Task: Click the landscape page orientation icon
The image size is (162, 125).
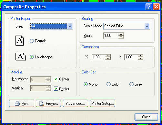Action: pos(21,56)
